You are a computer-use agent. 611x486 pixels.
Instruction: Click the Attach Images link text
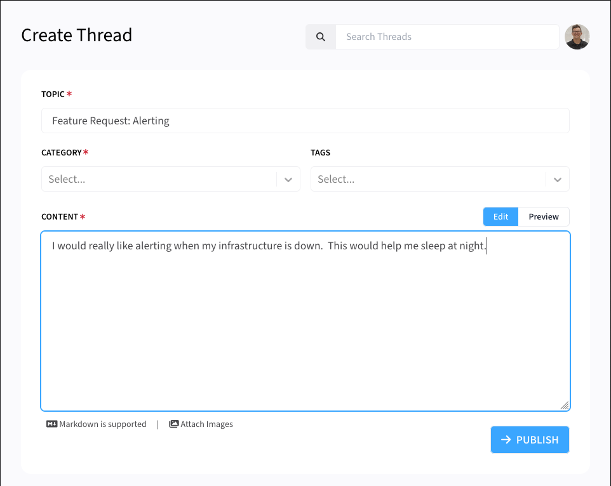pyautogui.click(x=206, y=424)
